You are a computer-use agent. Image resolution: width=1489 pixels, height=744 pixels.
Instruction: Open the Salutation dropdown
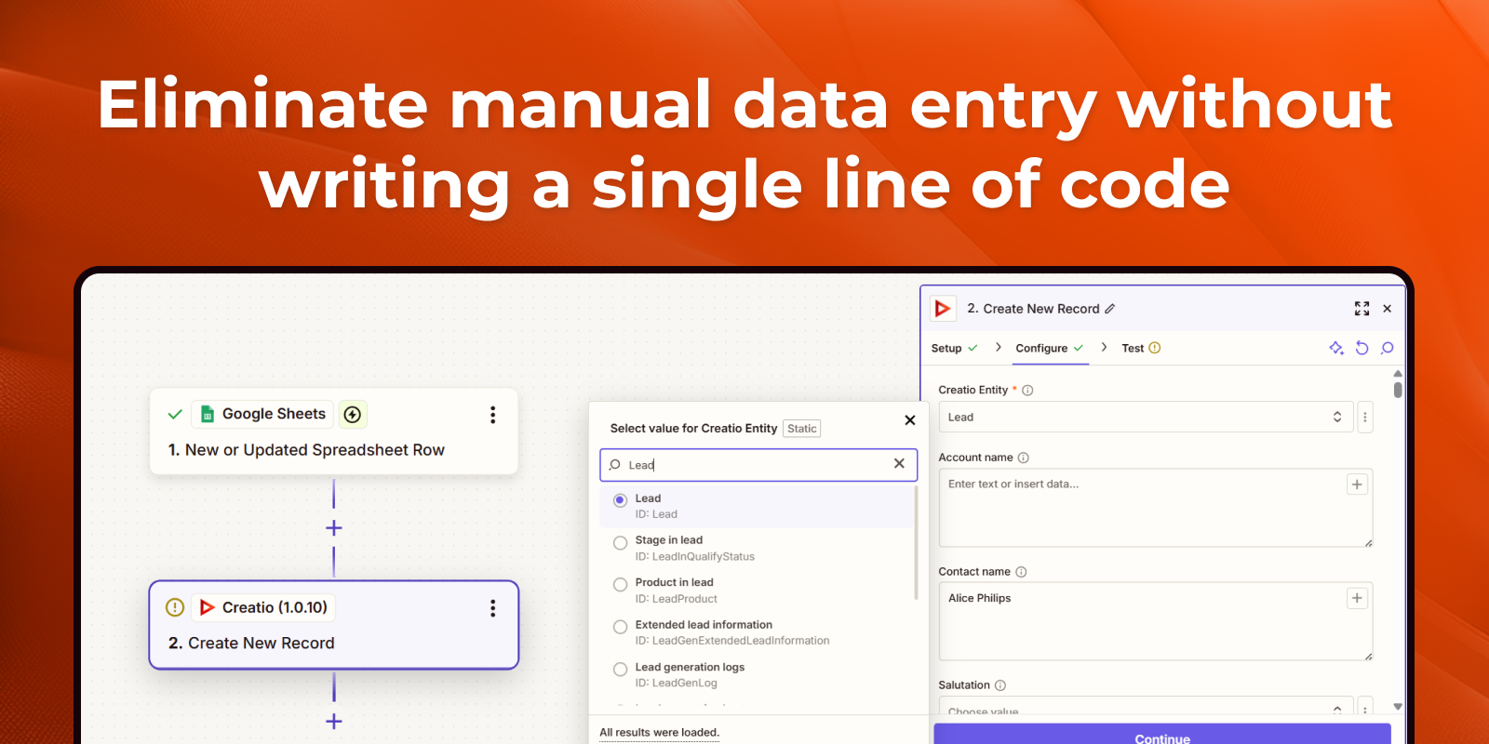(1145, 710)
